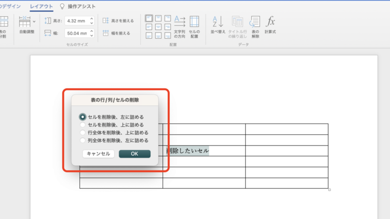Select 'セルを削除後、左に詰める' radio option
The image size is (390, 219).
[x=82, y=117]
